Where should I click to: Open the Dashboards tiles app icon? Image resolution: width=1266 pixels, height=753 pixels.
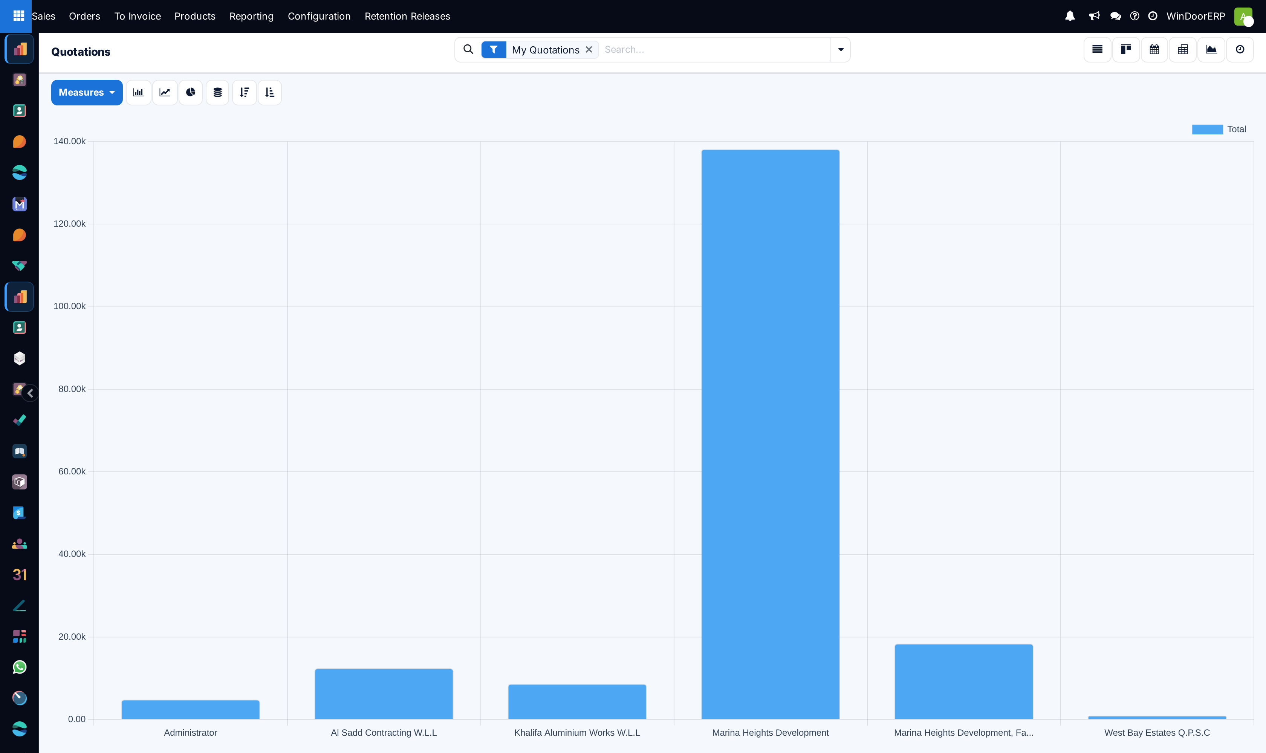coord(19,636)
